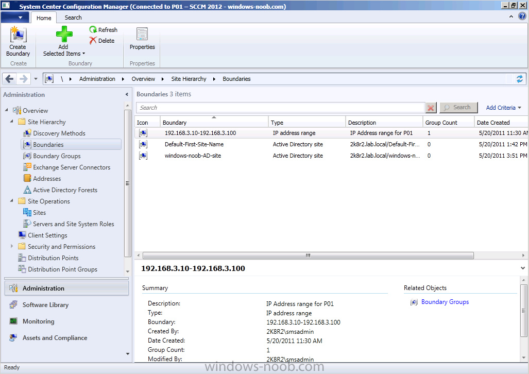529x374 pixels.
Task: Click the icon of the windows-noob-AD-site row
Action: (143, 156)
